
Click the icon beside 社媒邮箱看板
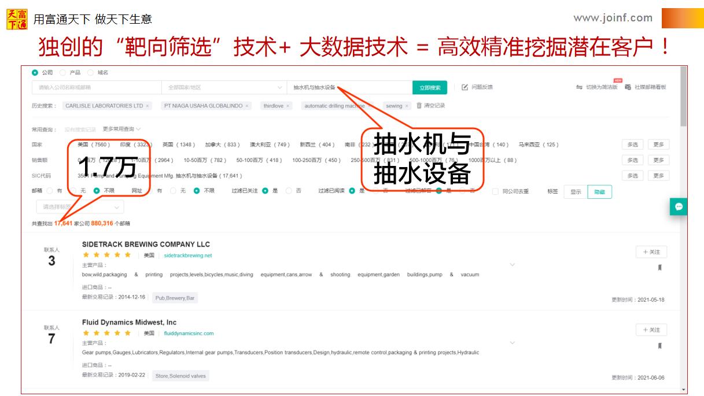(x=628, y=87)
